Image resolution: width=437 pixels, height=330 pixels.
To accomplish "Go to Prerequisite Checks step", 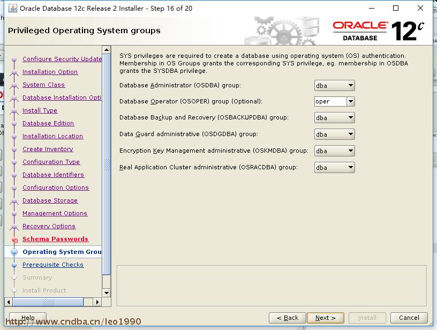I will (52, 265).
